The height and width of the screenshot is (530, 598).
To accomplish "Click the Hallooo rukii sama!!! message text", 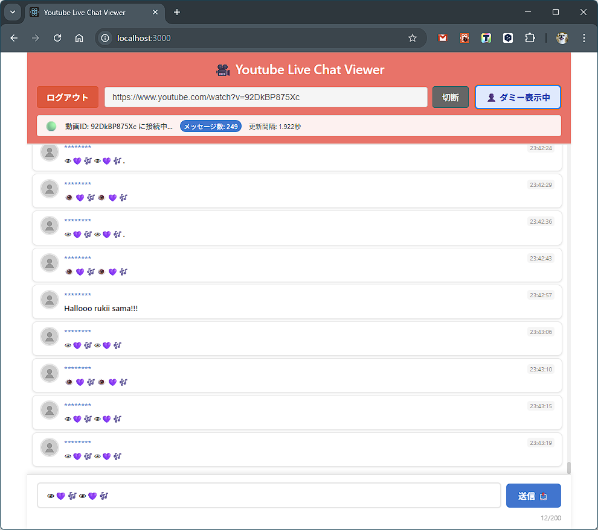I will click(x=101, y=308).
